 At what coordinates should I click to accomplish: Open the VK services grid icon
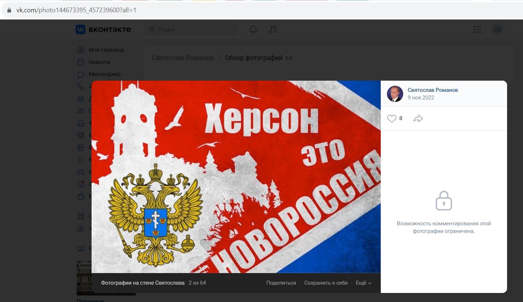click(477, 29)
